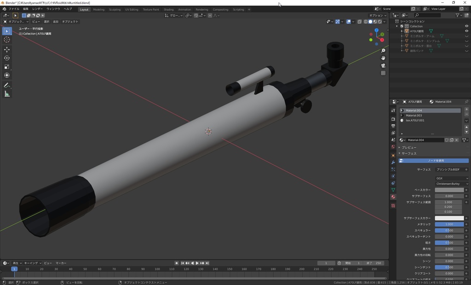Open the Particles properties tab
471x285 pixels.
[393, 169]
